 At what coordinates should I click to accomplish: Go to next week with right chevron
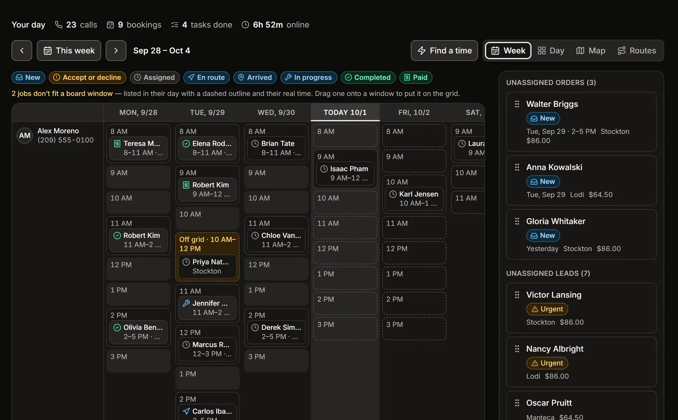(x=116, y=50)
